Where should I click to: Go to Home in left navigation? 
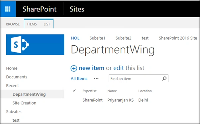tap(12, 68)
